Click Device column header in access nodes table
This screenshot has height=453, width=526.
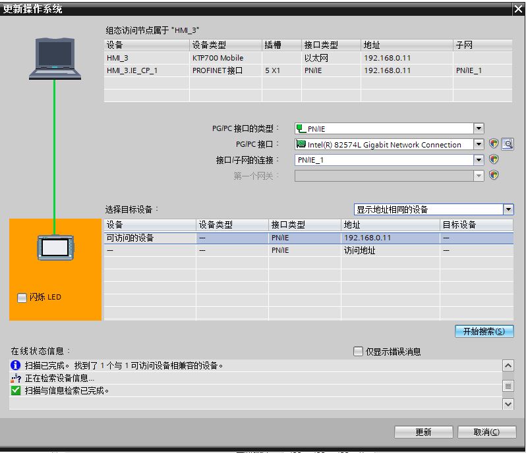pyautogui.click(x=146, y=45)
